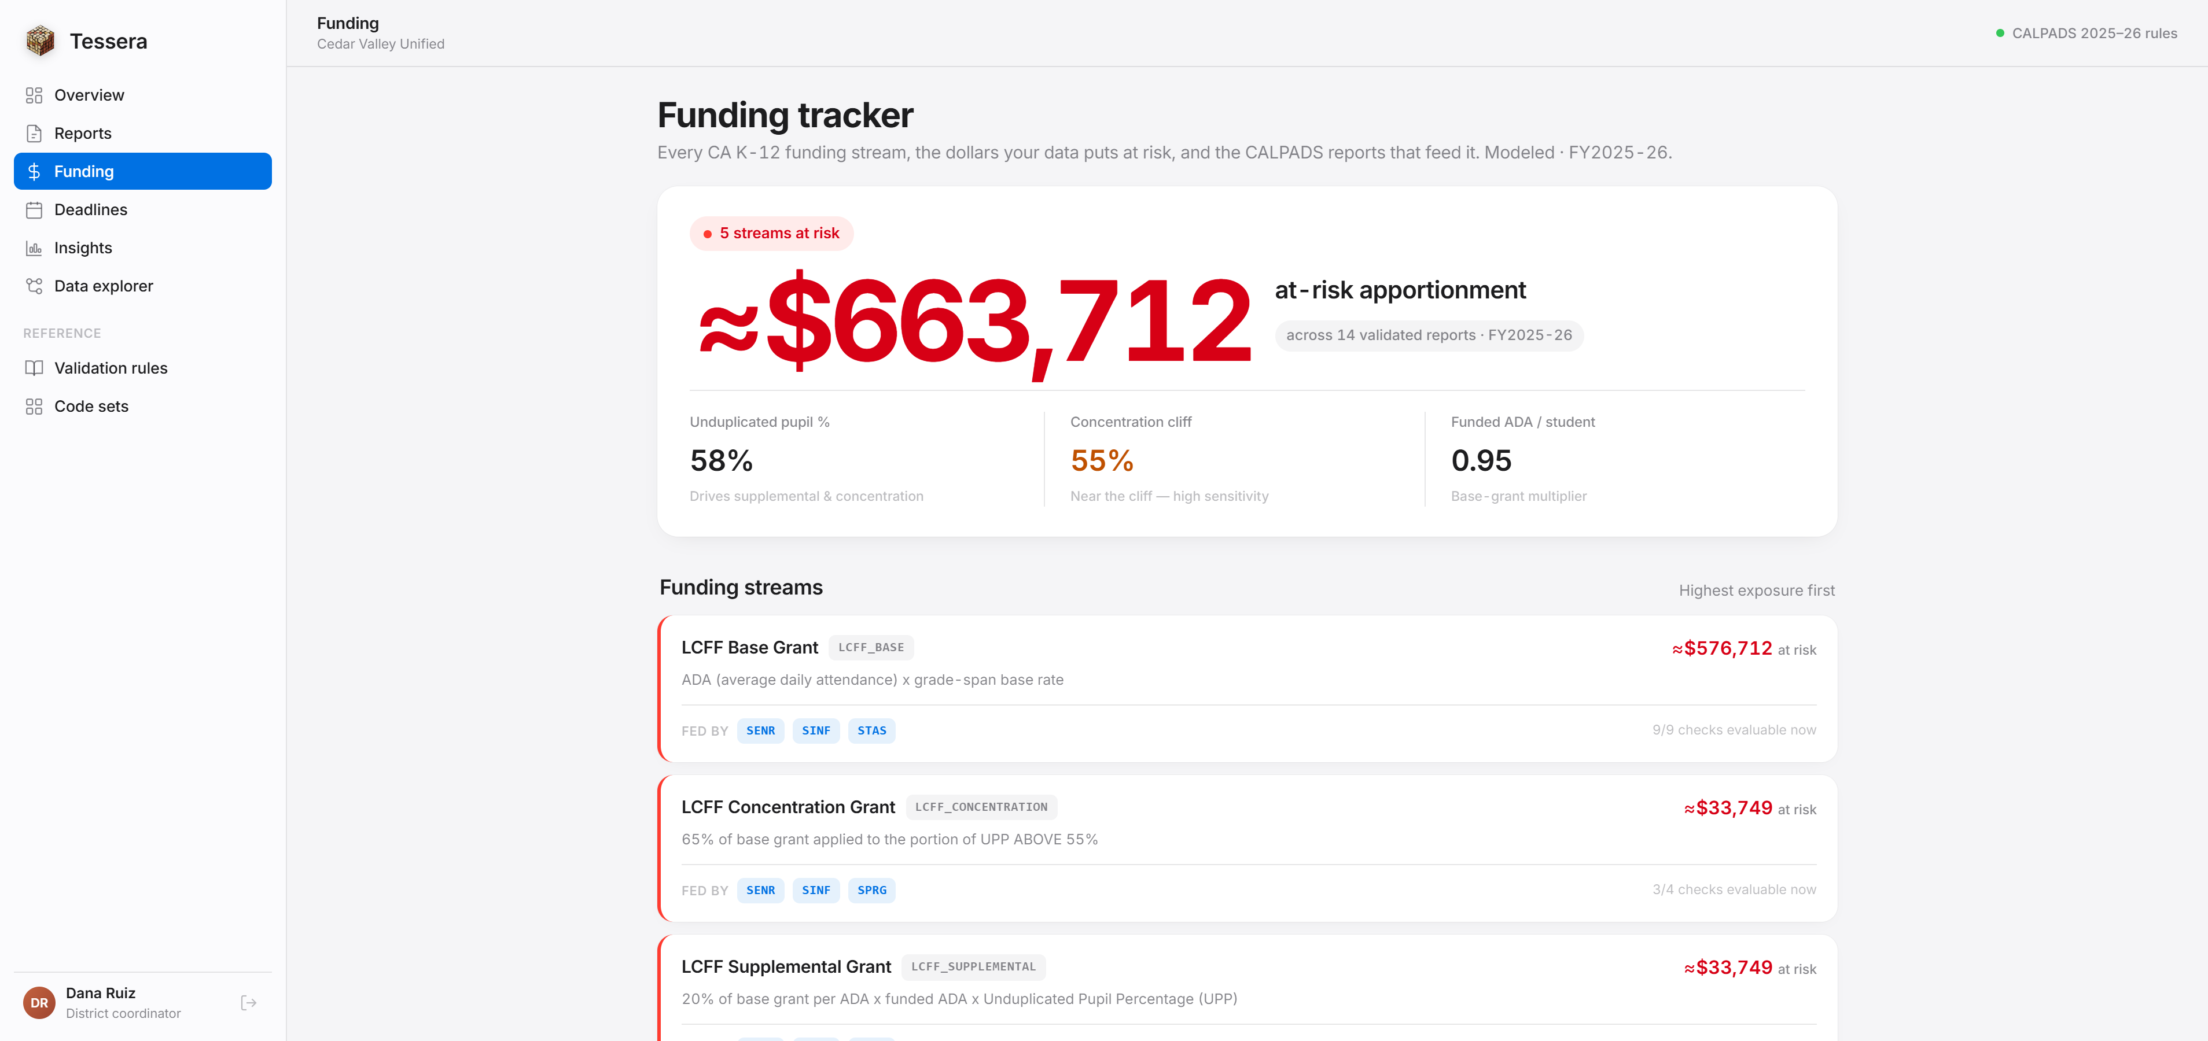Open the Overview page
This screenshot has width=2208, height=1041.
click(x=142, y=95)
